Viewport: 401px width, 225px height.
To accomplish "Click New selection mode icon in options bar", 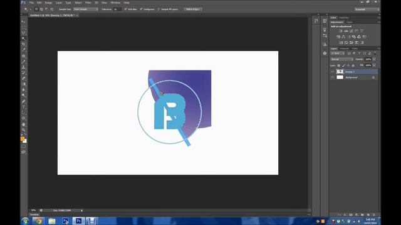I will coord(36,9).
